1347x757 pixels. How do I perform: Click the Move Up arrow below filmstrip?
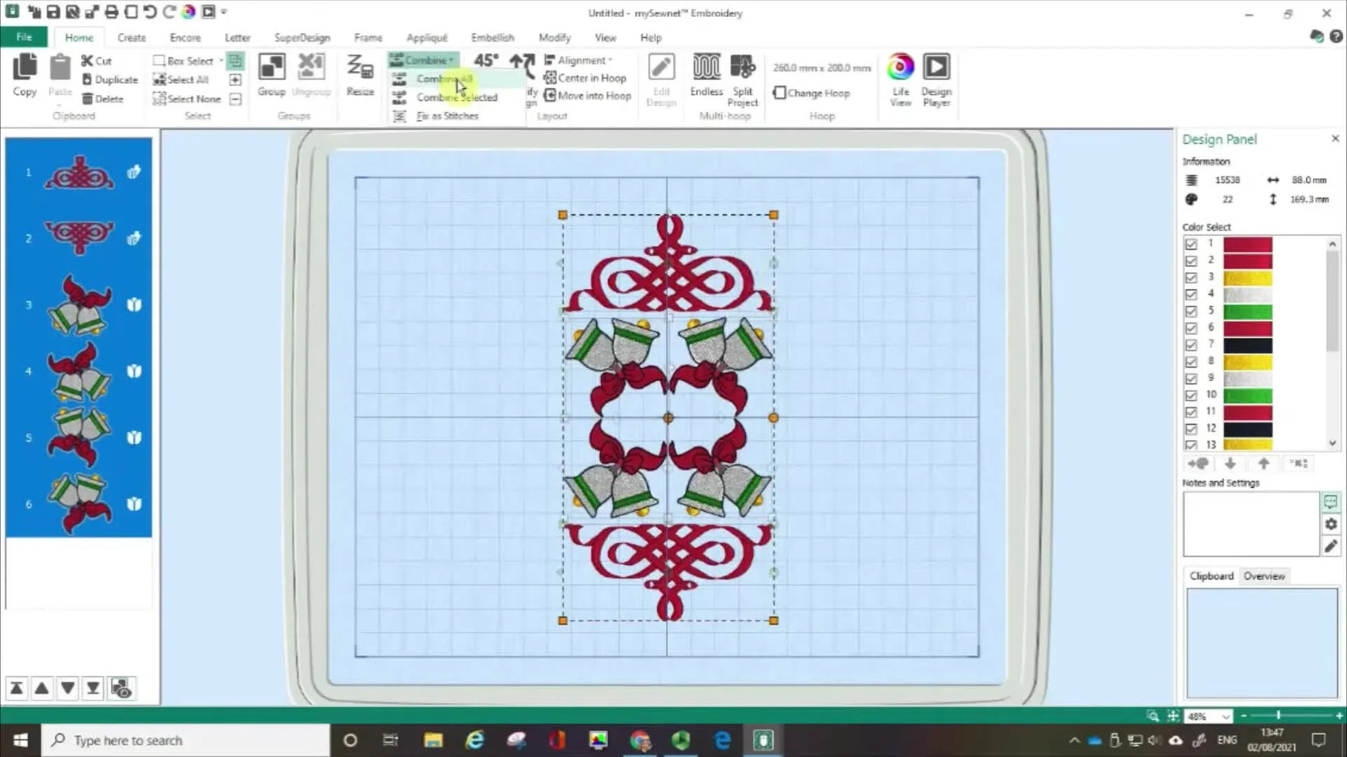[x=42, y=688]
